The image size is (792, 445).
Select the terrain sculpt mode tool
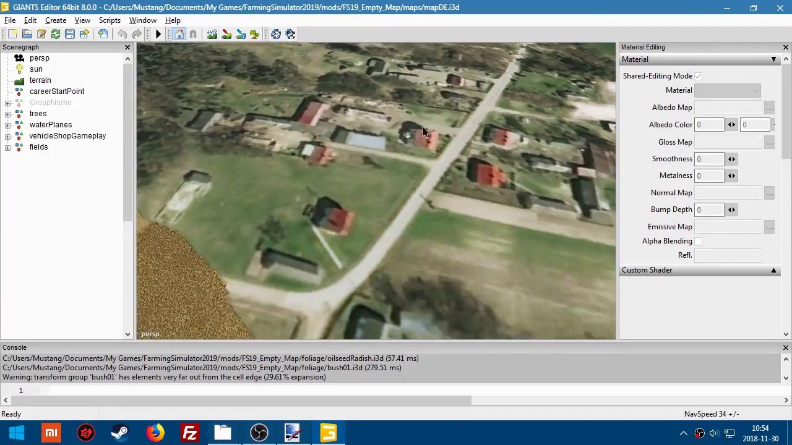pyautogui.click(x=212, y=34)
